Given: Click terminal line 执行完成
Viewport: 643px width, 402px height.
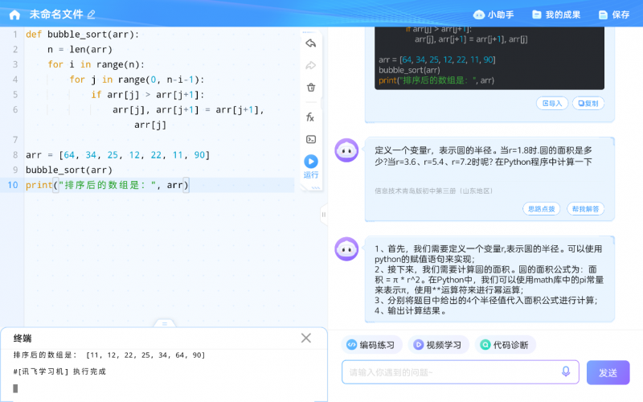Looking at the screenshot, I should tap(59, 371).
